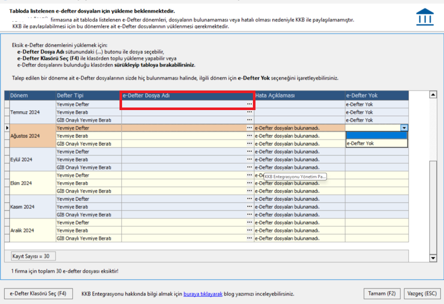
Task: Click the vertical scrollbar thumb
Action: (x=433, y=207)
